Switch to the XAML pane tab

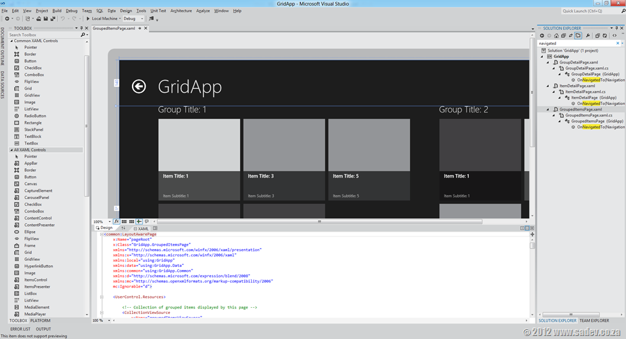click(x=141, y=228)
